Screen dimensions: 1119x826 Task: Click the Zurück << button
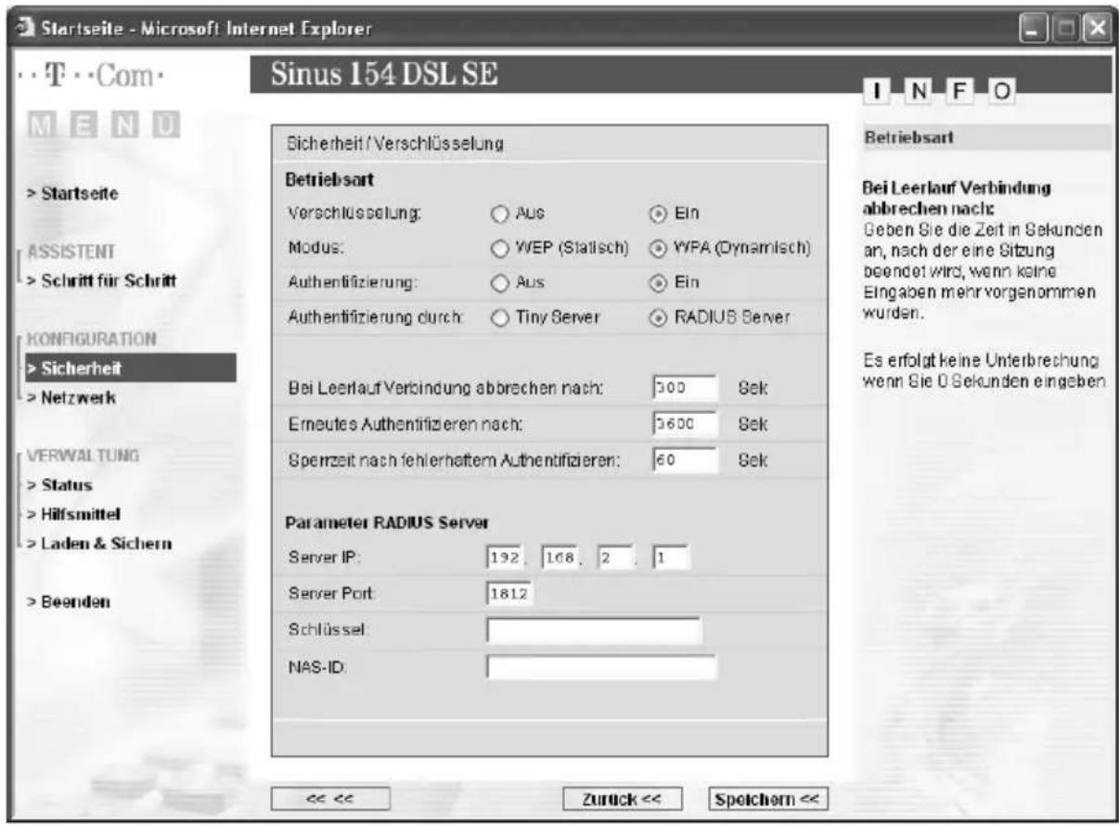623,798
